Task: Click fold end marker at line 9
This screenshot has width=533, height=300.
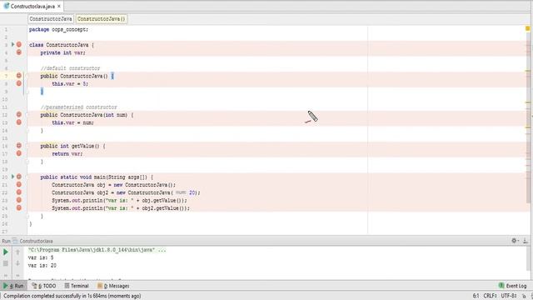Action: pyautogui.click(x=27, y=92)
